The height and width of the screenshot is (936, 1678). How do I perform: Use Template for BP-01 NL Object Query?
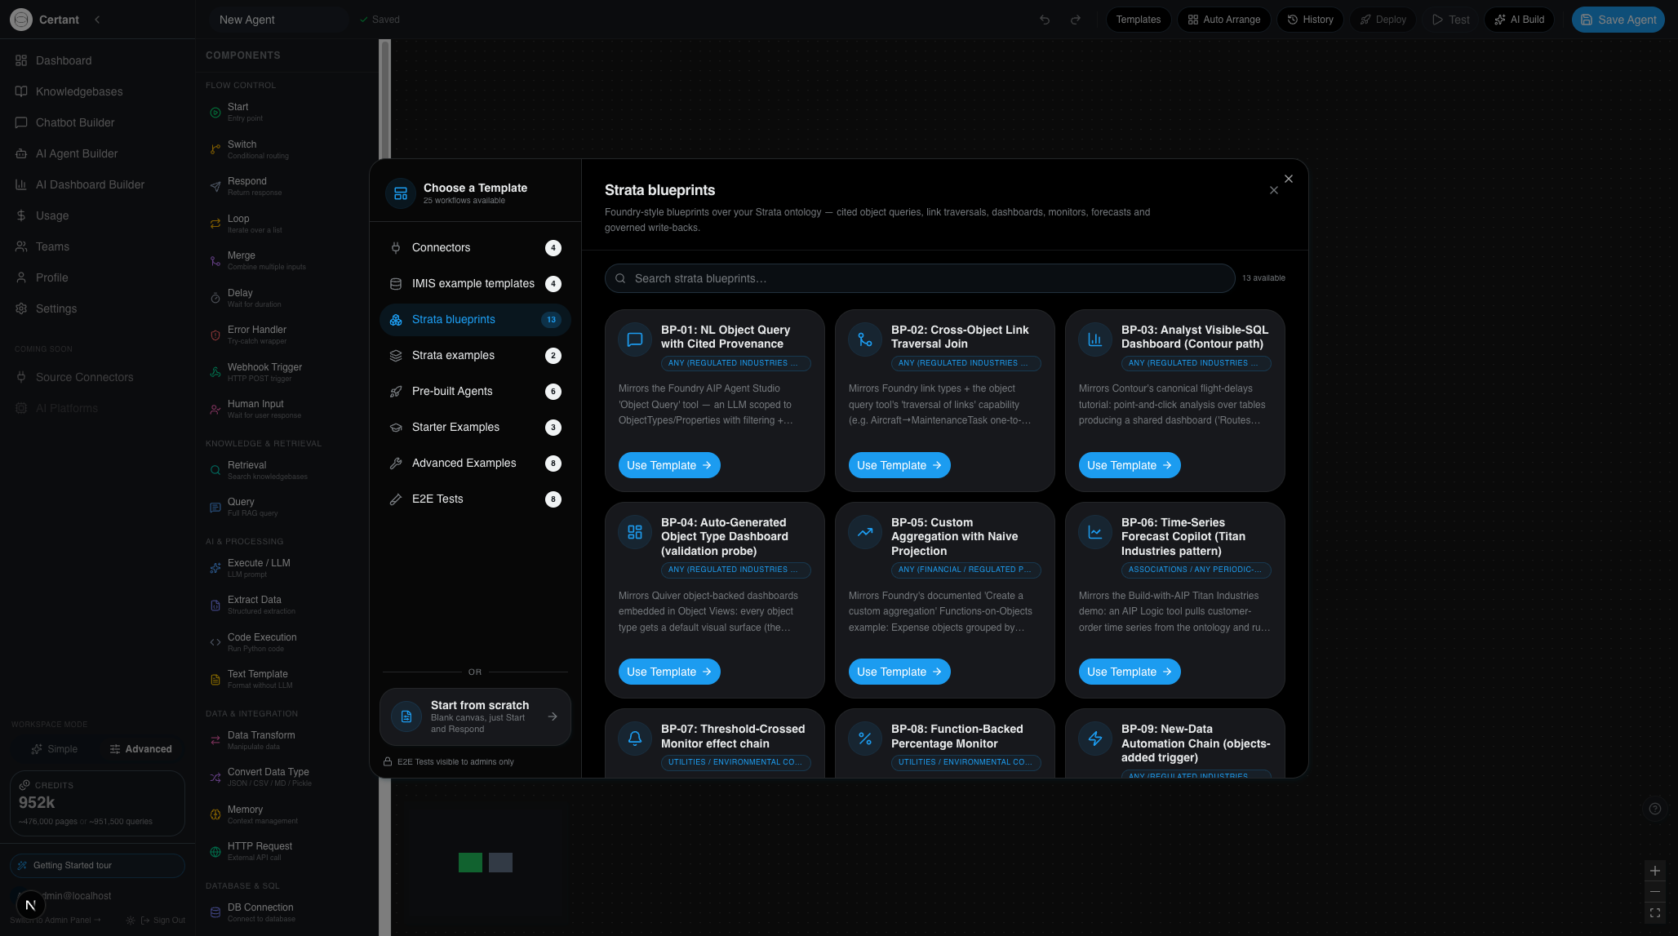(668, 465)
